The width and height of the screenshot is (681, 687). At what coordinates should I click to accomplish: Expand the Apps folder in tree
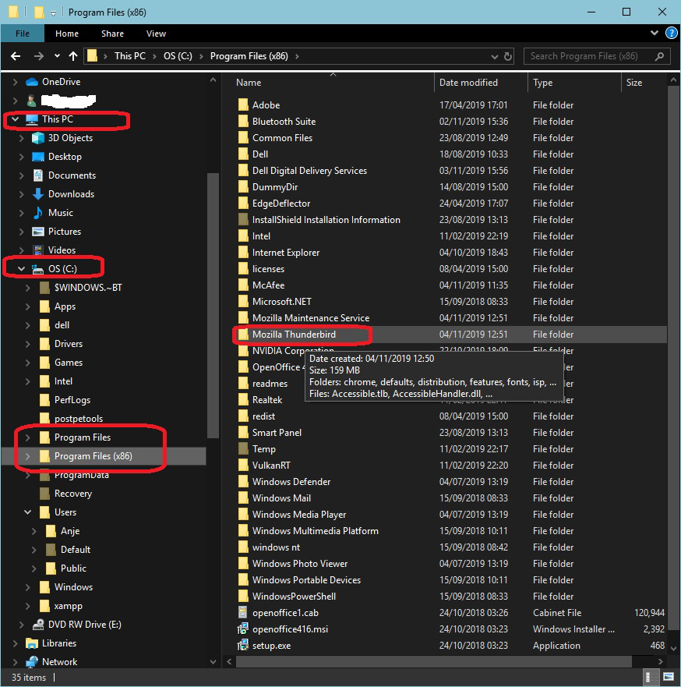coord(27,306)
